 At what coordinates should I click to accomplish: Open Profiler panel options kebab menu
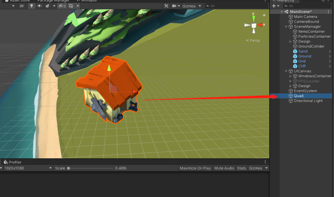(265, 162)
